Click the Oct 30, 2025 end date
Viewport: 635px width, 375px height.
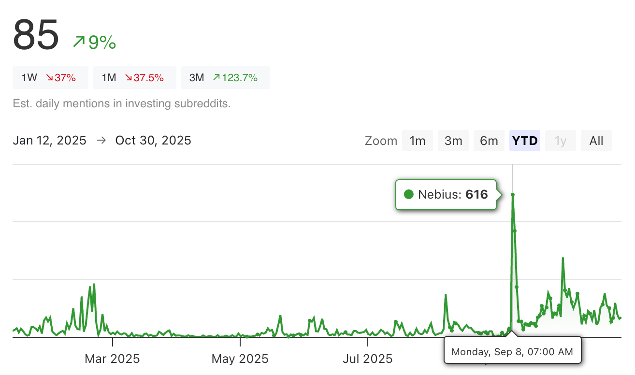click(153, 141)
